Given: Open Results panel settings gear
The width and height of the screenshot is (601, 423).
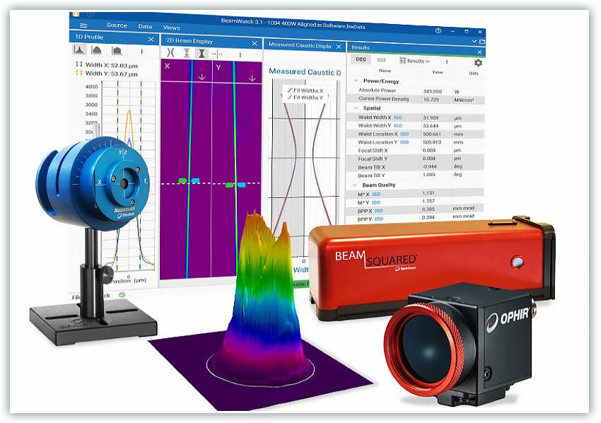Looking at the screenshot, I should [478, 62].
